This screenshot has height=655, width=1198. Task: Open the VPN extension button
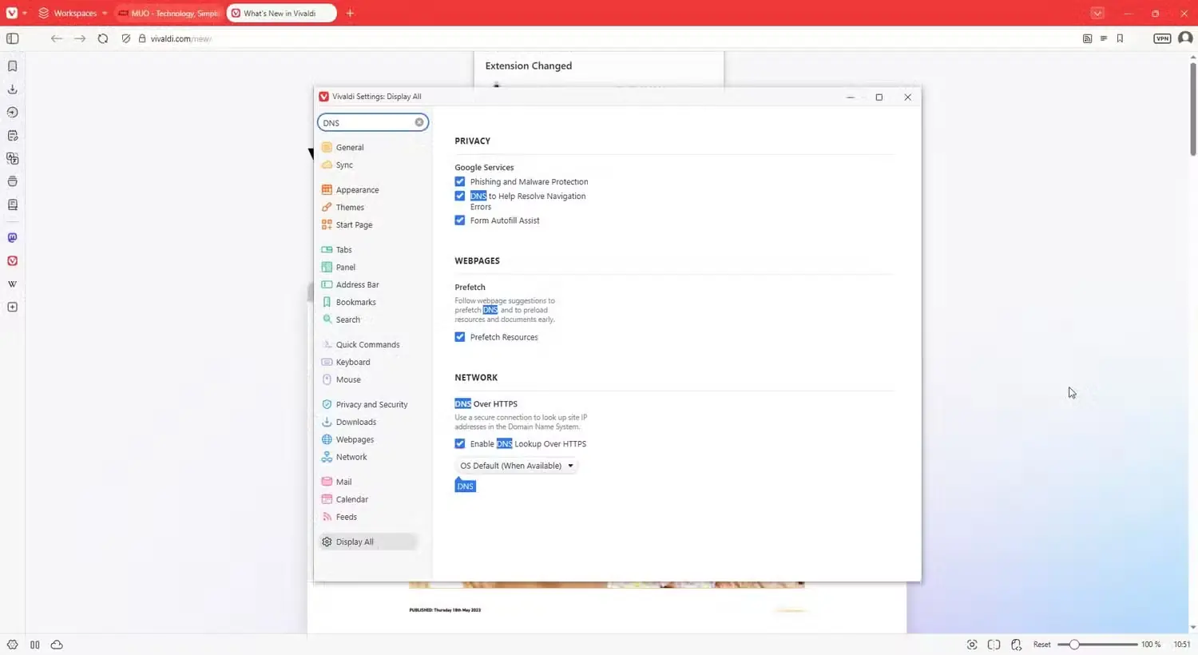tap(1162, 38)
